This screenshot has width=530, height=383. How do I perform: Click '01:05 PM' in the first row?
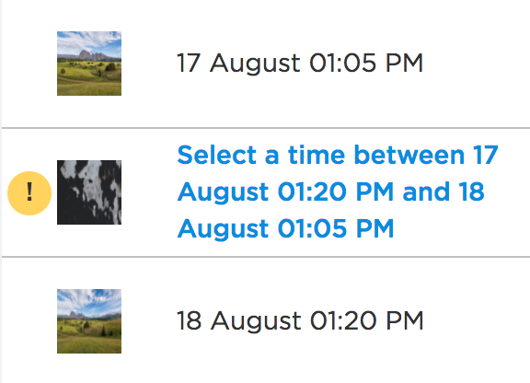tap(366, 64)
